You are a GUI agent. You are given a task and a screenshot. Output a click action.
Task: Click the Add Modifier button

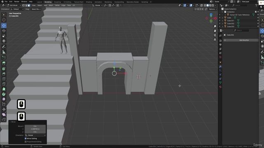point(241,40)
